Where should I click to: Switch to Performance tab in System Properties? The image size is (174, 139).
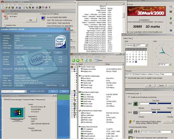click(x=40, y=100)
